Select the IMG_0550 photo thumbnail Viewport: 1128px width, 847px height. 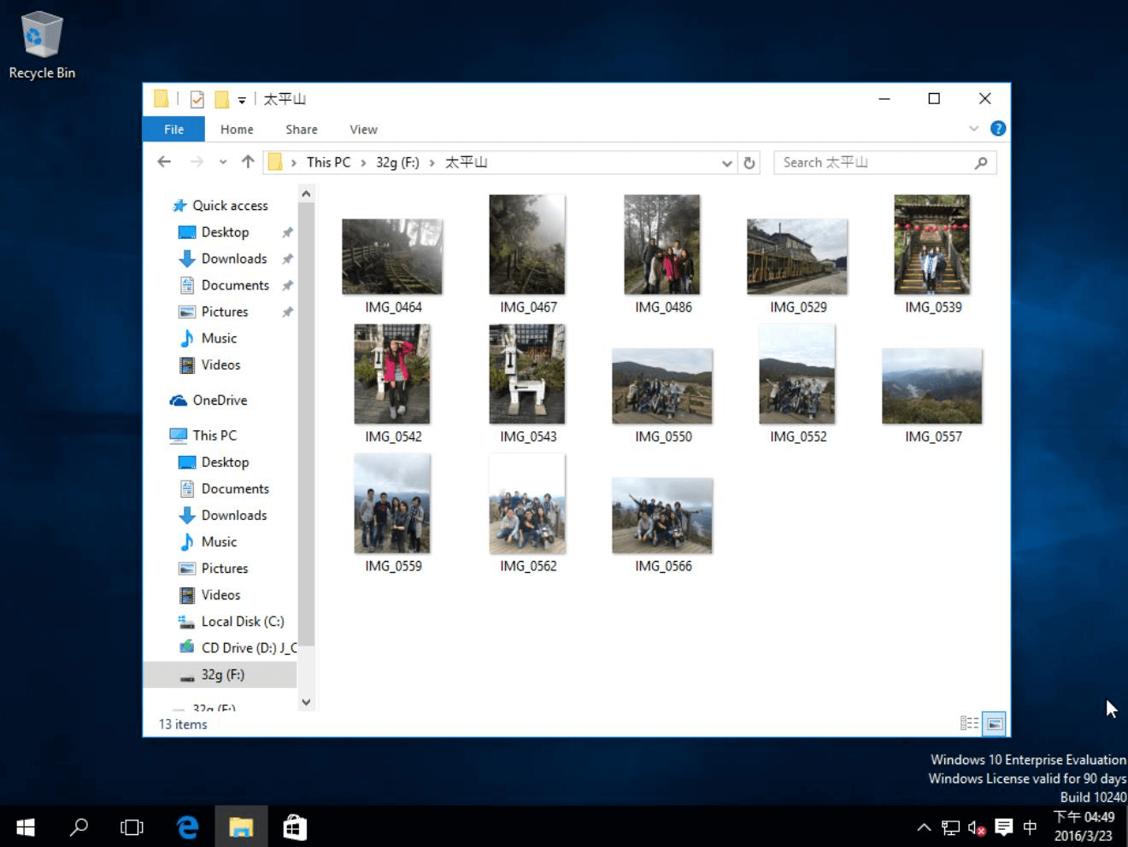coord(662,386)
